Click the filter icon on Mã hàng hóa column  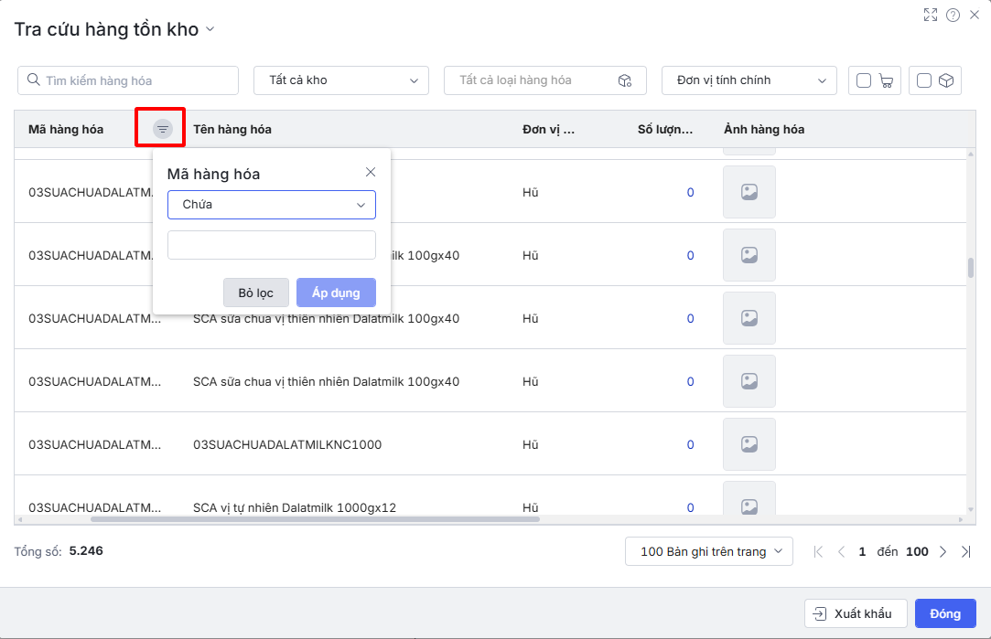[162, 129]
